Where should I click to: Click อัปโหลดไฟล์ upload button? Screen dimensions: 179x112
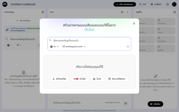click(x=60, y=79)
